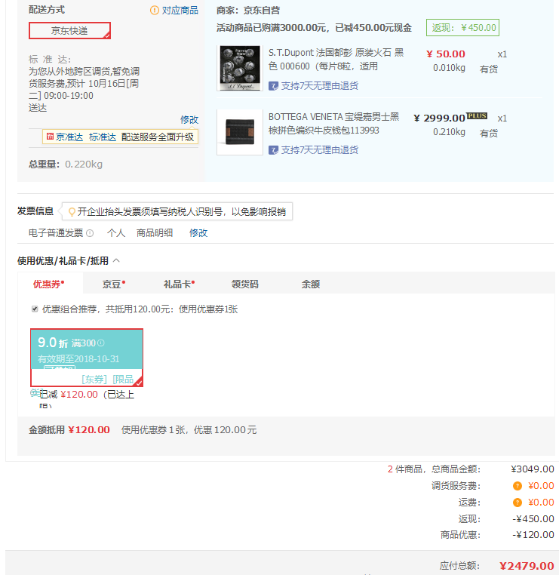Click the 返现 ¥450.00 badge
This screenshot has width=559, height=575.
tap(462, 27)
